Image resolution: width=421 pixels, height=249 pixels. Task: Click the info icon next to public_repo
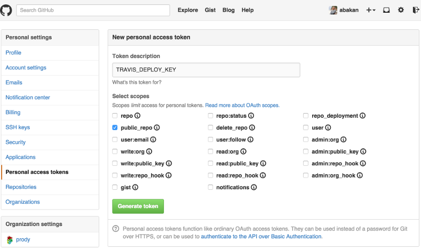tap(157, 128)
